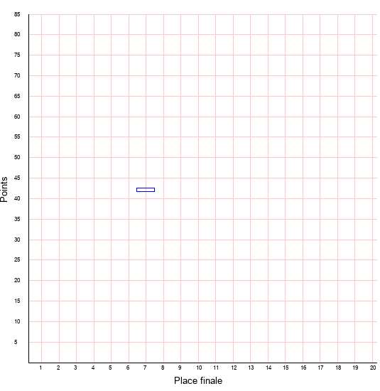This screenshot has width=380, height=391.
Task: Click the y-axis tick label 25
Action: [x=17, y=259]
